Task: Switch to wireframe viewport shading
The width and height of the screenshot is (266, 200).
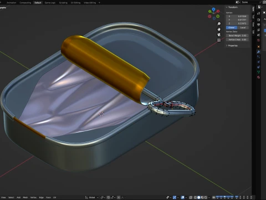Action: tap(195, 197)
